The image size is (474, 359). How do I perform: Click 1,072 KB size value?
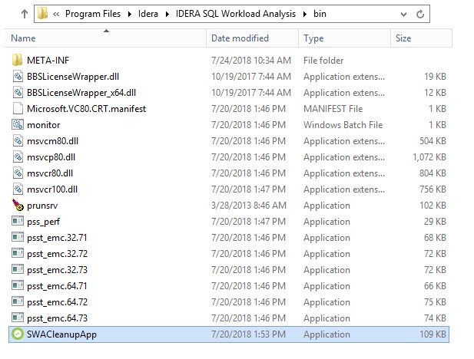coord(429,157)
